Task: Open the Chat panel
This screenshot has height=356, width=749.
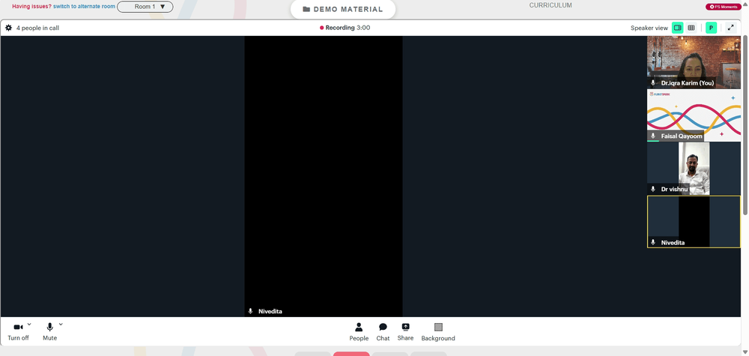Action: (383, 332)
